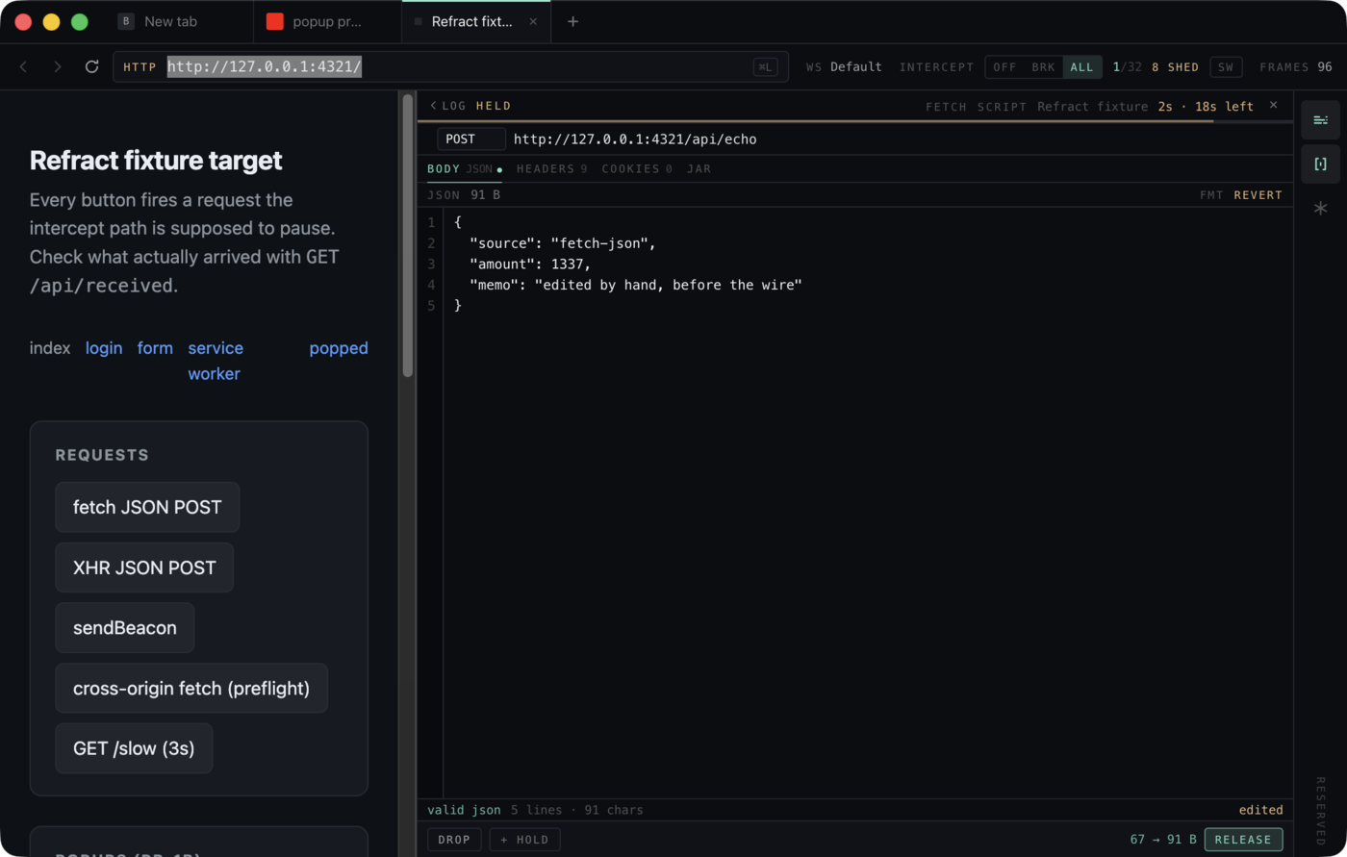This screenshot has height=857, width=1347.
Task: Click the INTERCEPT label
Action: tap(936, 67)
